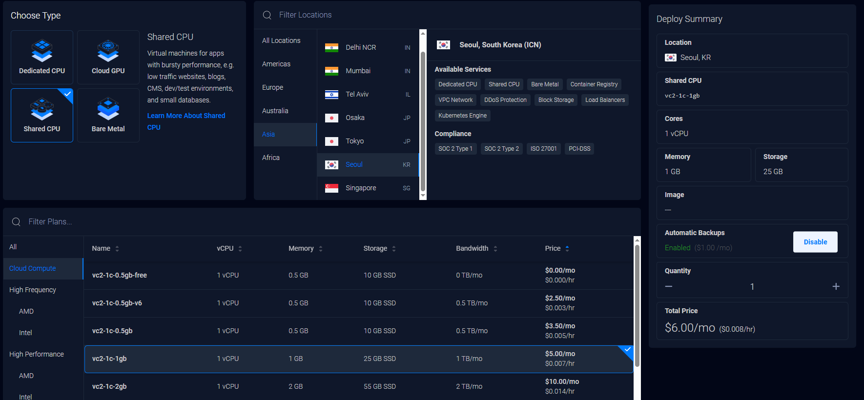The height and width of the screenshot is (400, 864).
Task: Click the Load Balancers service tag
Action: pos(605,100)
